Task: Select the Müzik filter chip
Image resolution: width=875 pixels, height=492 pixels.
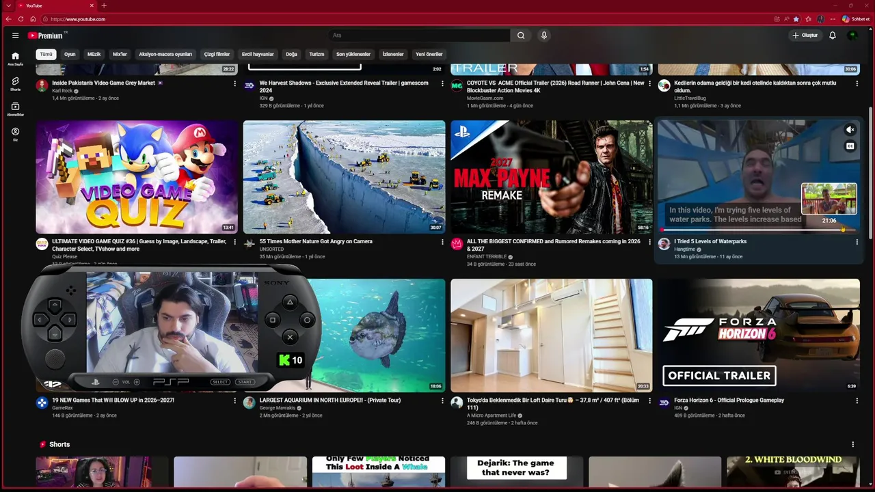Action: [x=94, y=54]
